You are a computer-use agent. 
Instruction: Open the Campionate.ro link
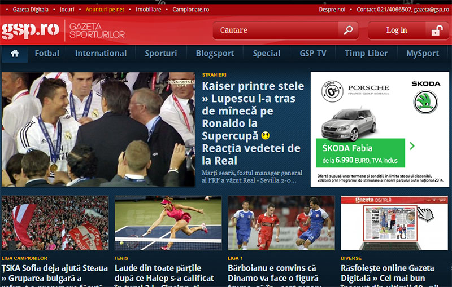(x=191, y=10)
